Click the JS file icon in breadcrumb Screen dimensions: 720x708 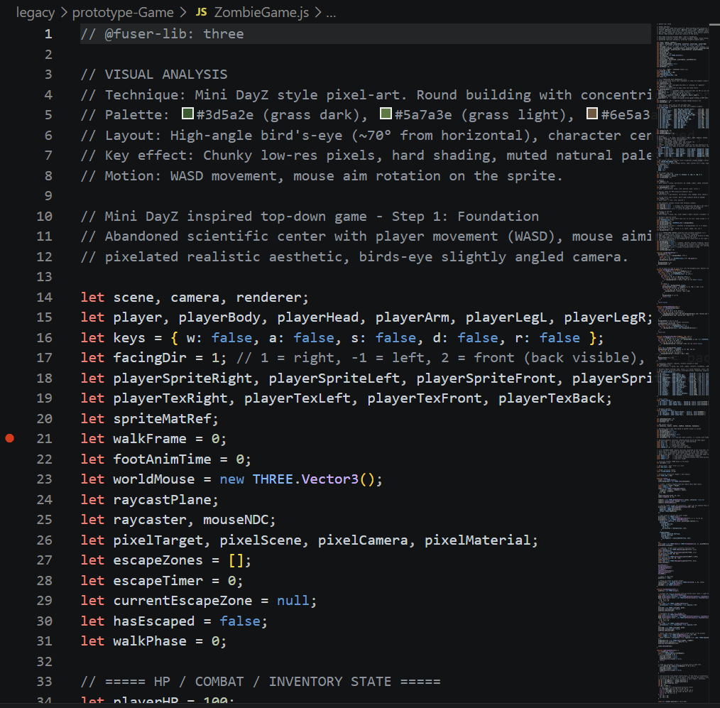[201, 12]
